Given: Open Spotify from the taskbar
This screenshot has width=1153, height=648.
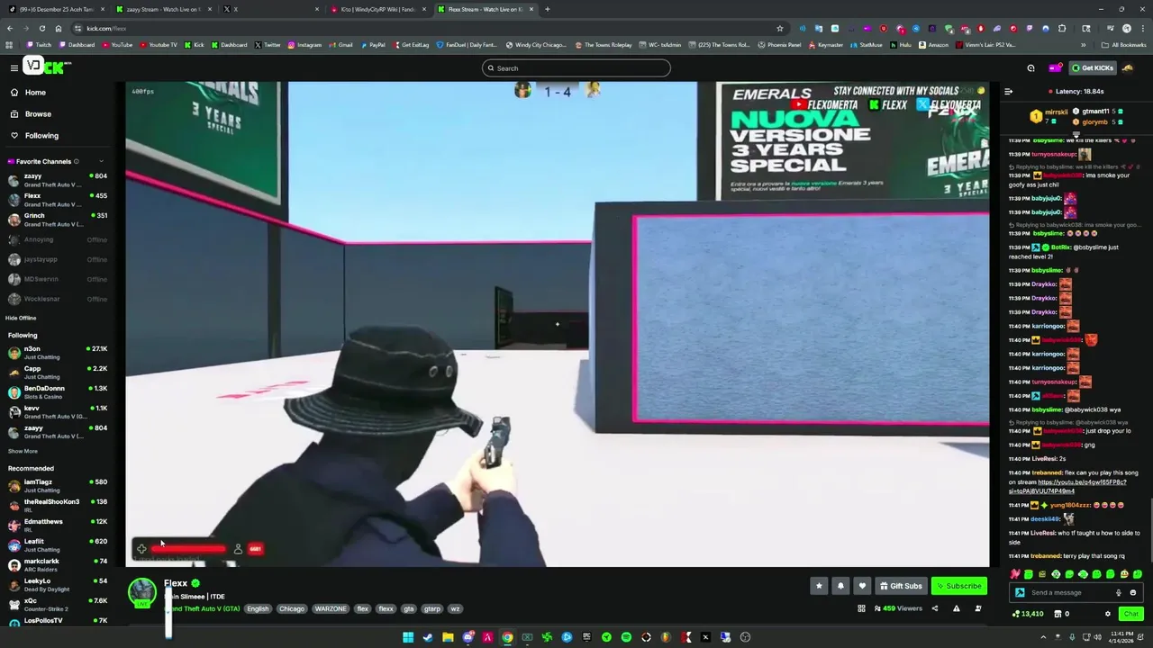Looking at the screenshot, I should (x=626, y=637).
